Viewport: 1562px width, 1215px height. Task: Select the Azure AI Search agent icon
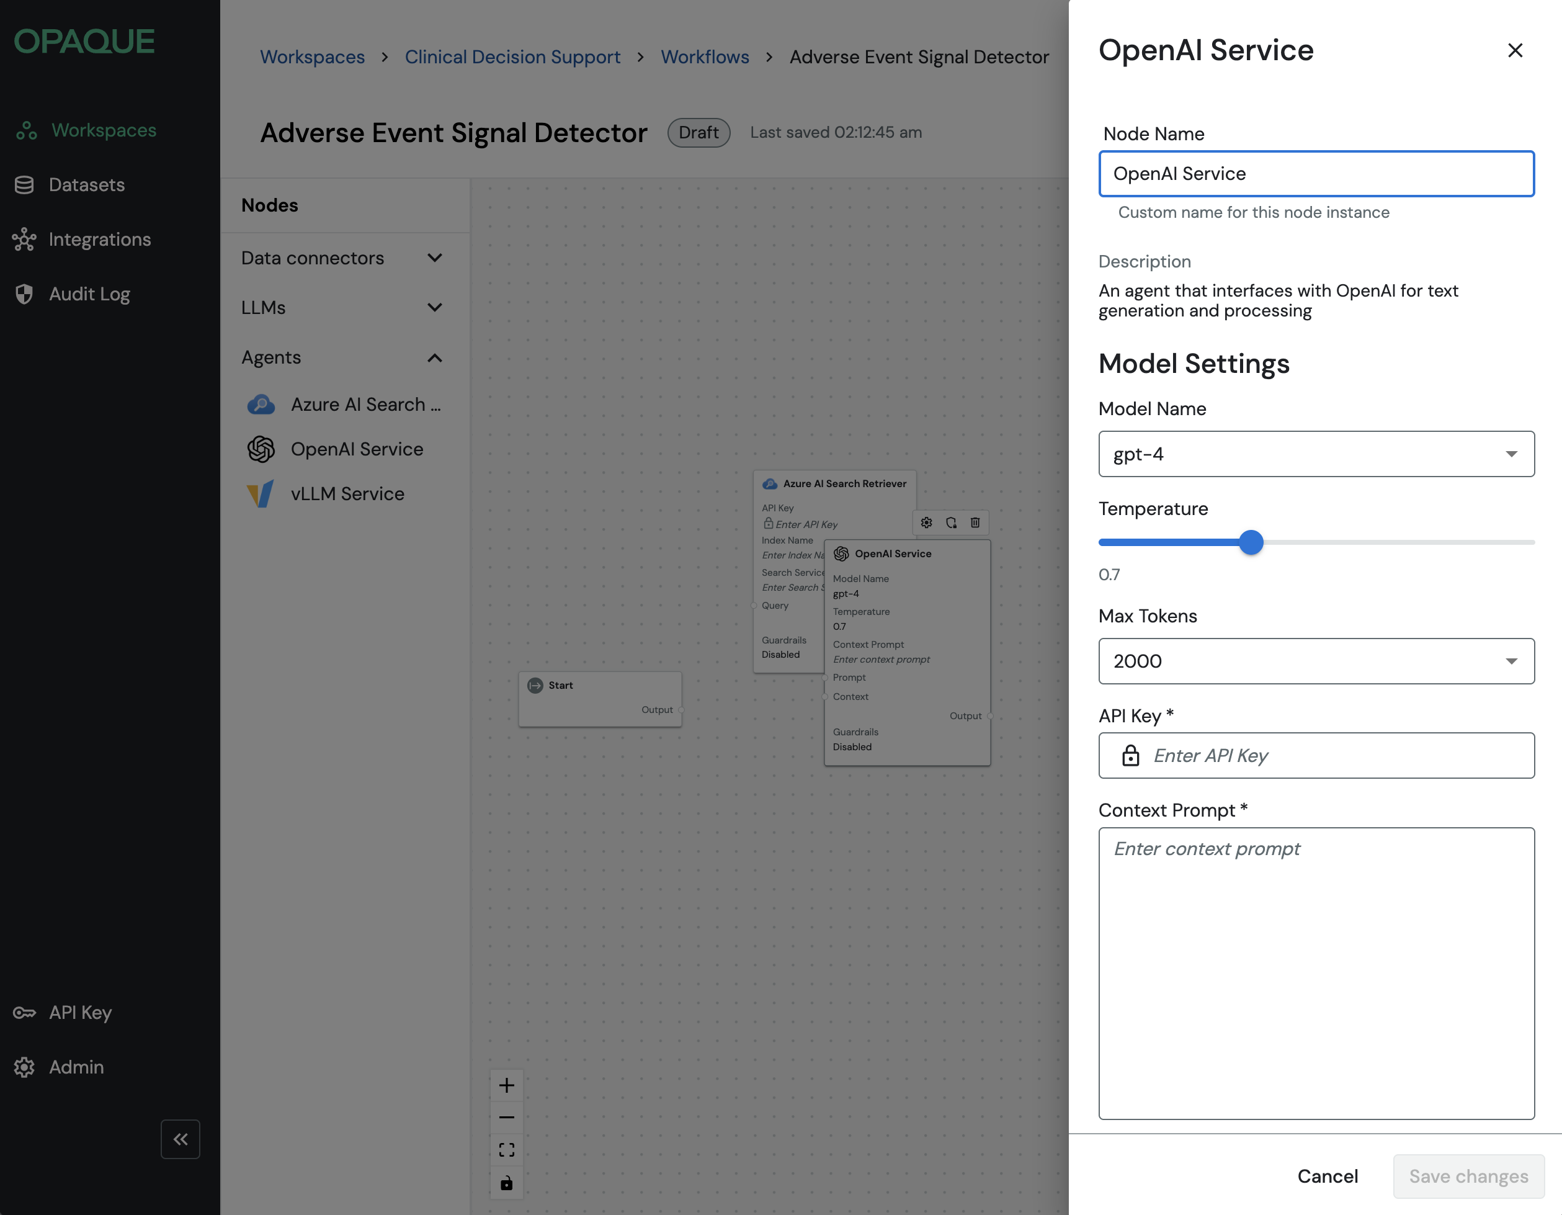(261, 405)
